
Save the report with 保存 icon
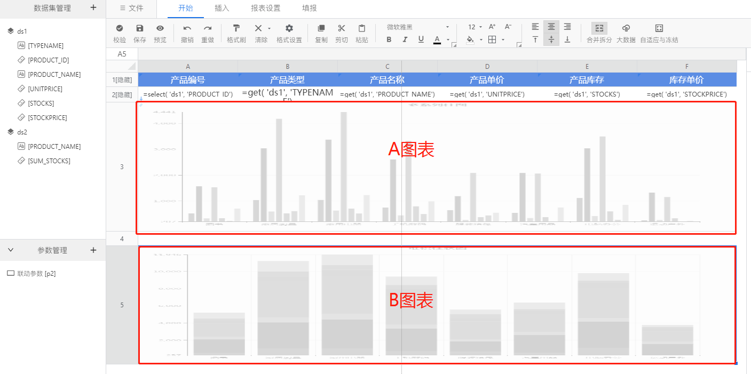tap(140, 28)
